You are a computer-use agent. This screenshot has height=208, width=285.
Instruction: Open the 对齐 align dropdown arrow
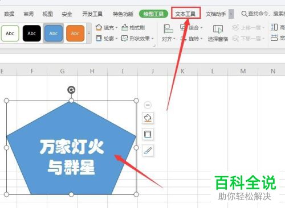click(174, 39)
